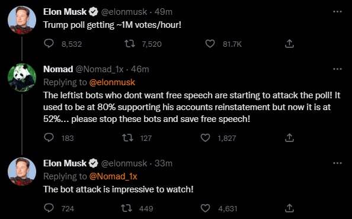Reply to the bot attack tweet

(x=49, y=208)
